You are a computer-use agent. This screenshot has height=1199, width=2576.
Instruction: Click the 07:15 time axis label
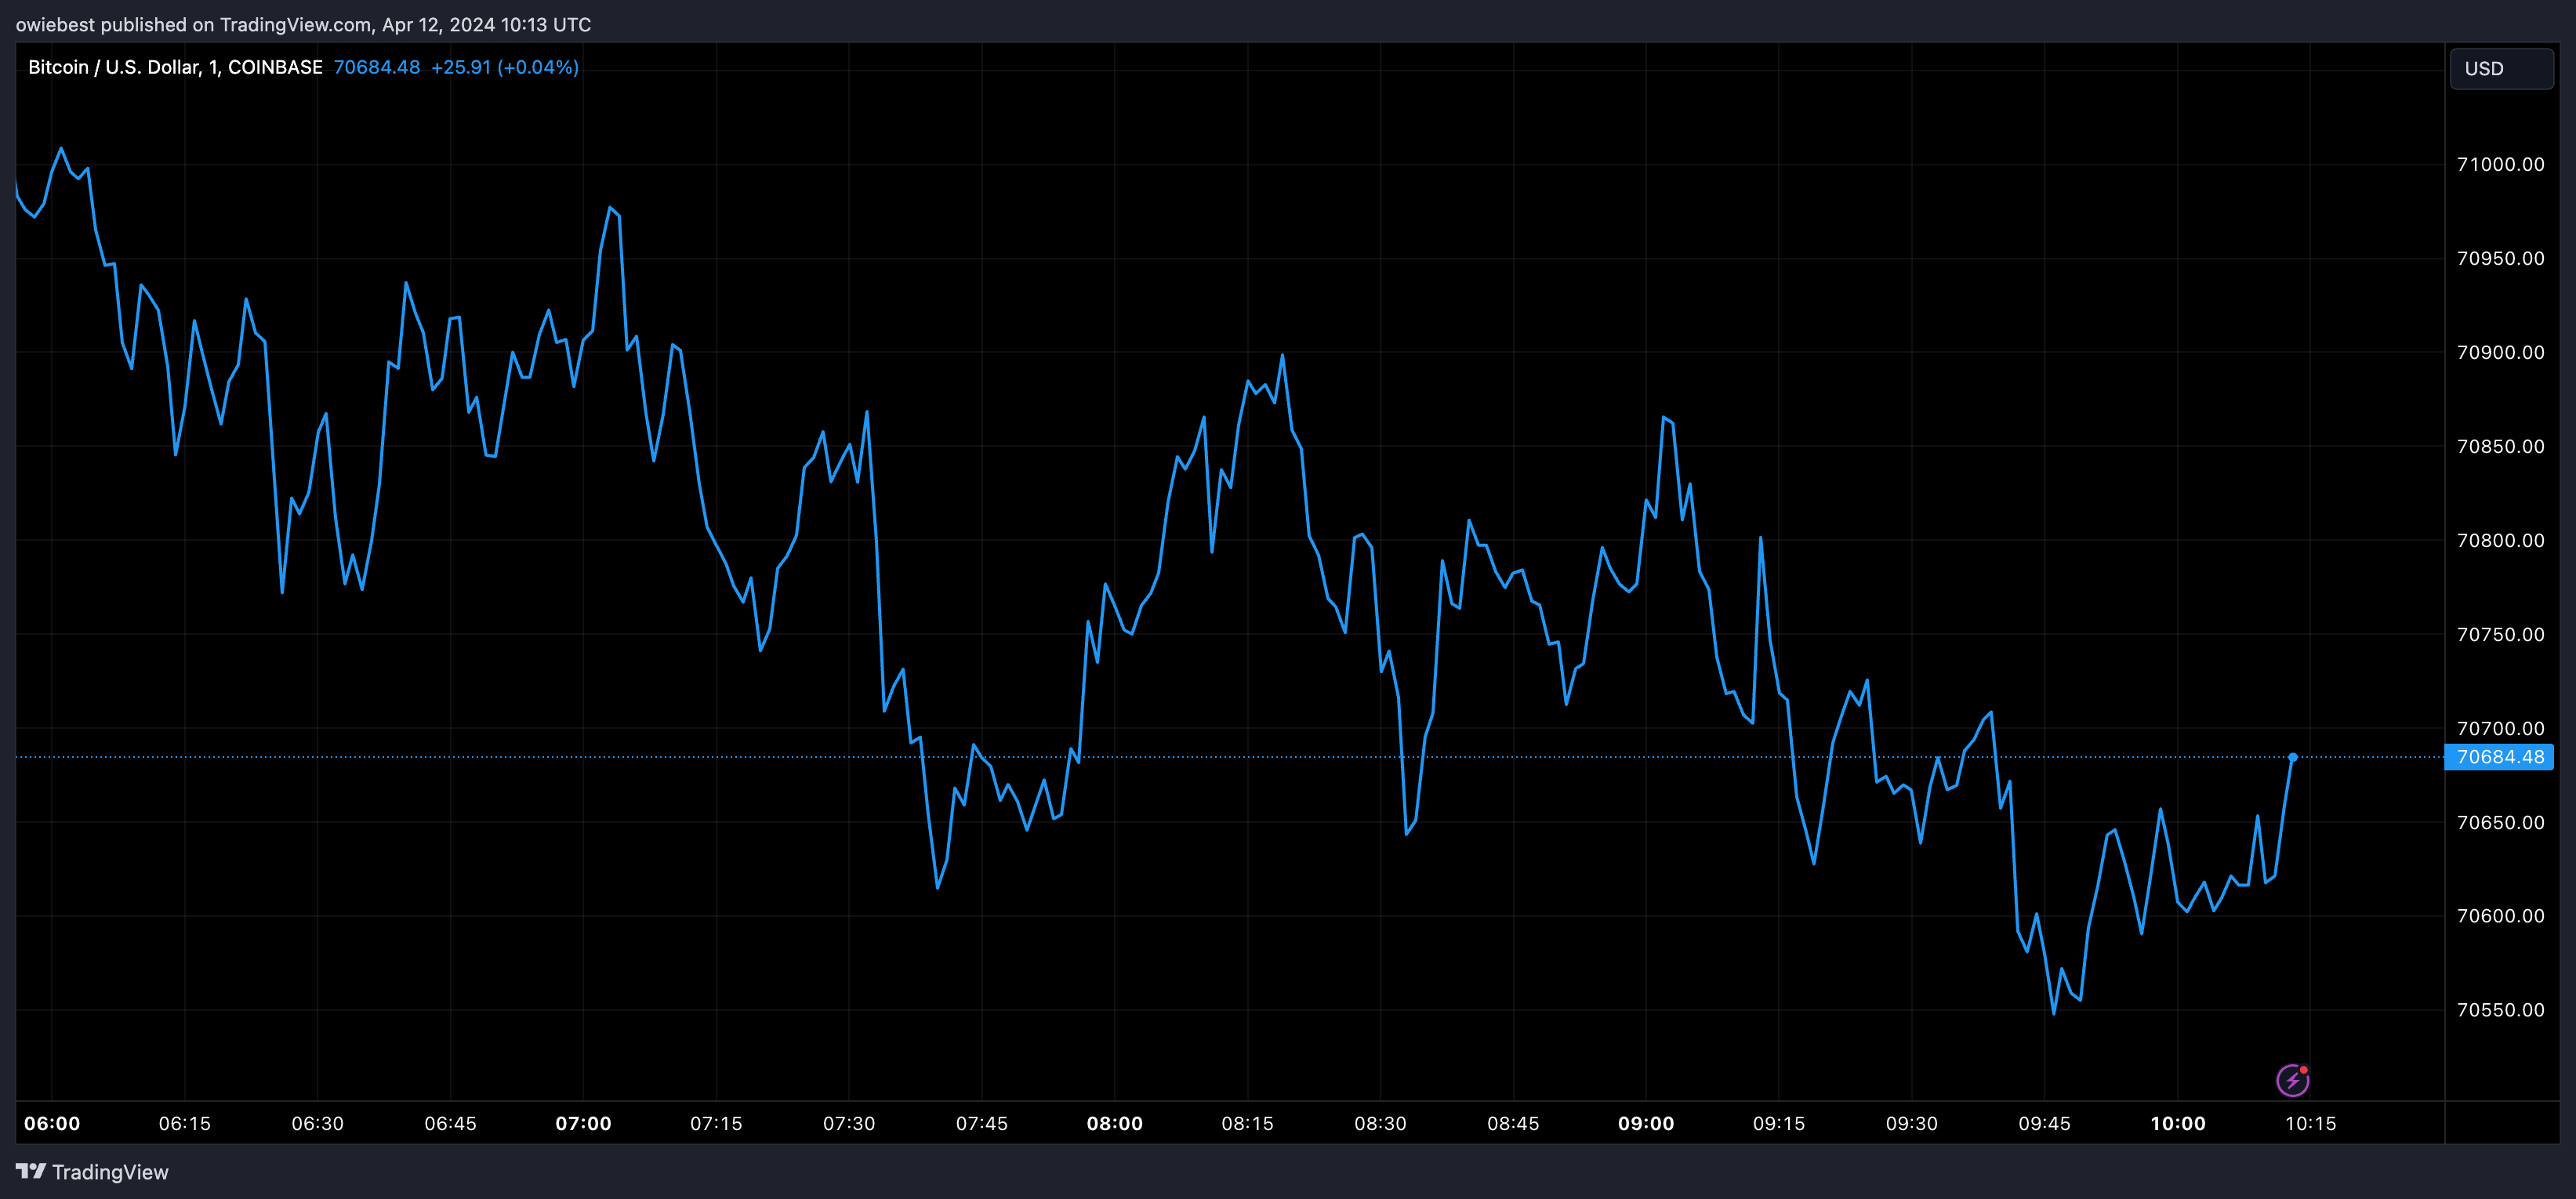coord(717,1123)
